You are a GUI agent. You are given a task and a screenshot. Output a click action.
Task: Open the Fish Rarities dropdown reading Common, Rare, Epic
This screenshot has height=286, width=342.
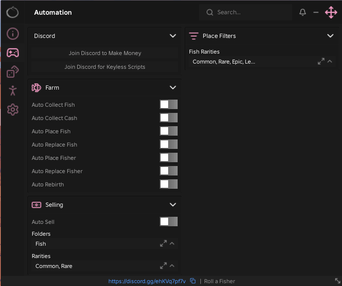(x=262, y=62)
